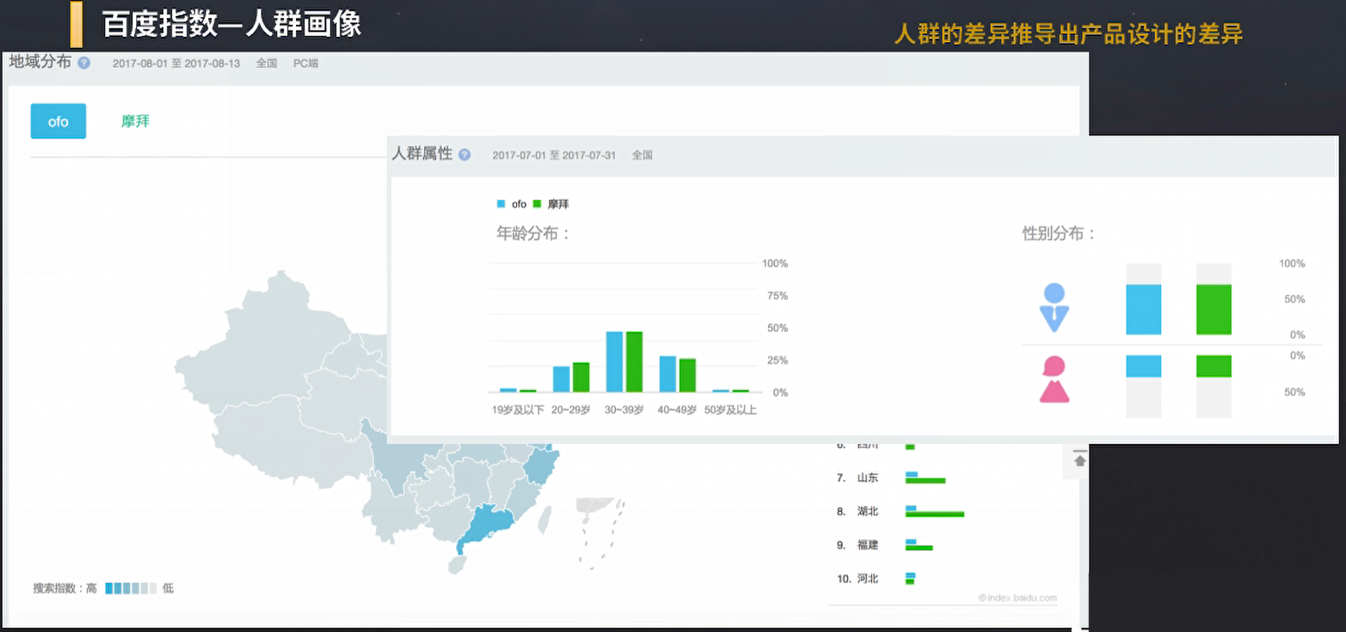Click Taiwan island on the map
1346x632 pixels.
click(544, 520)
